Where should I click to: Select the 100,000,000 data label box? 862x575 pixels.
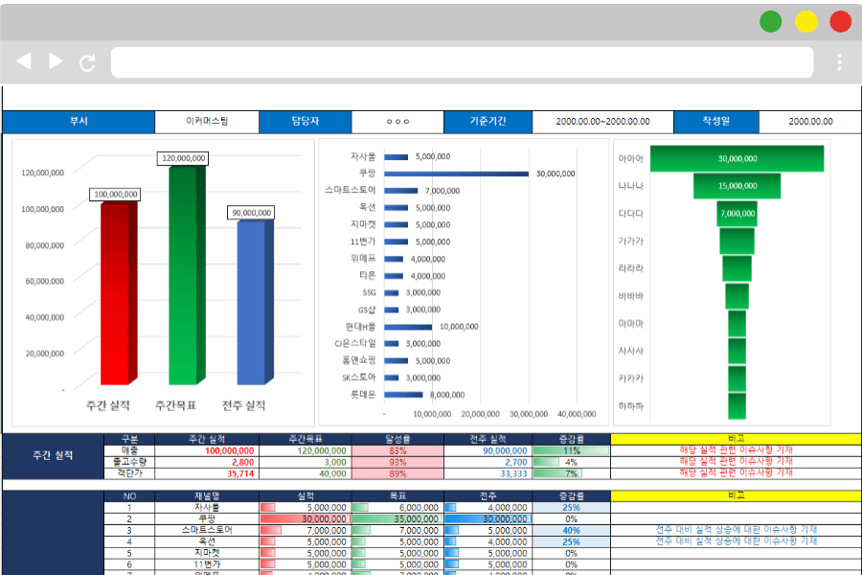click(115, 195)
